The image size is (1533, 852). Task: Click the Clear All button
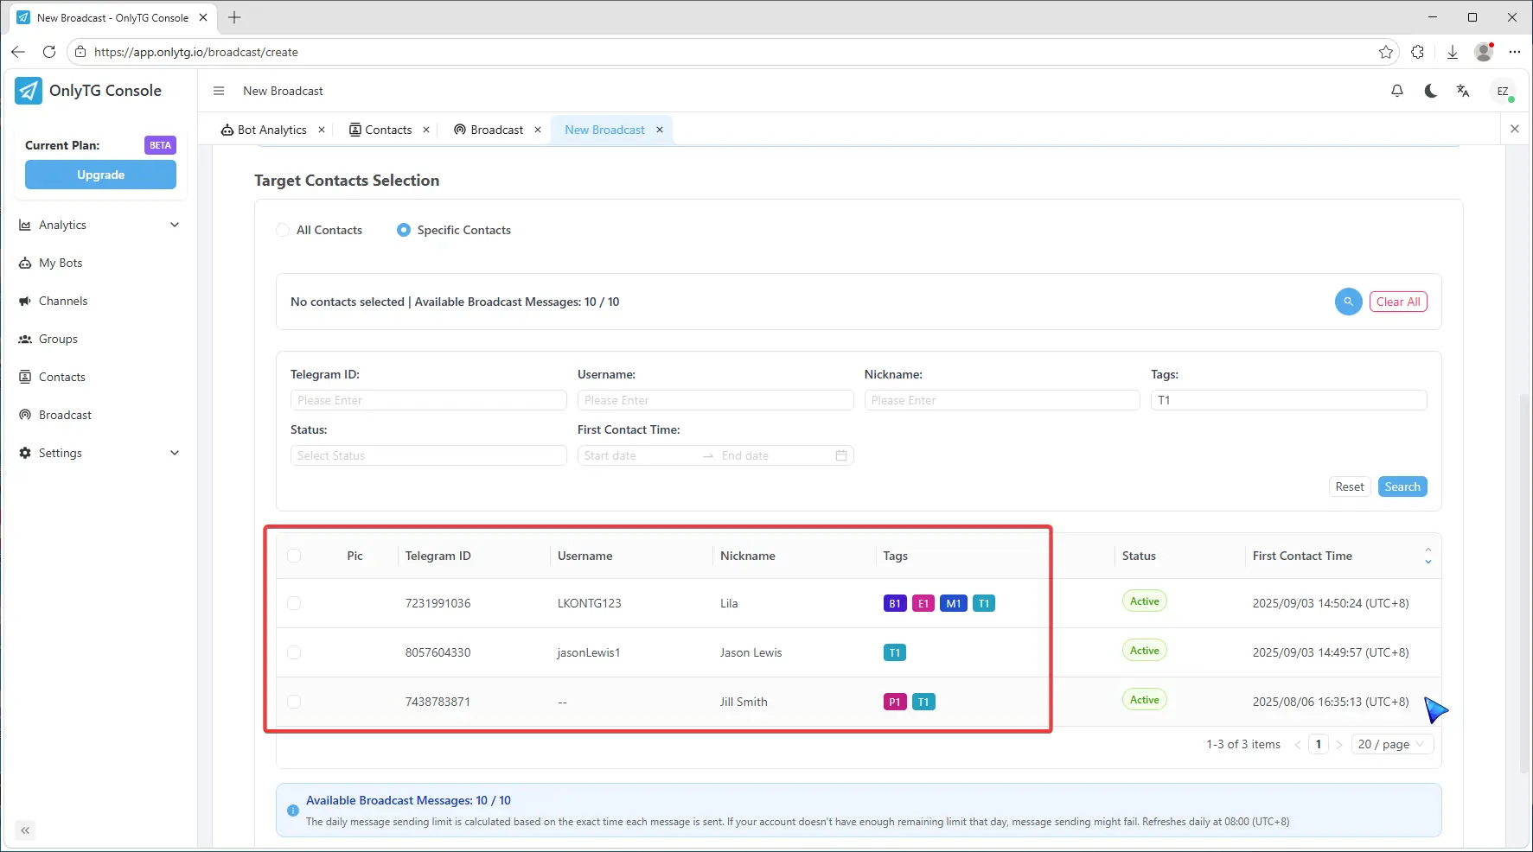pyautogui.click(x=1397, y=302)
